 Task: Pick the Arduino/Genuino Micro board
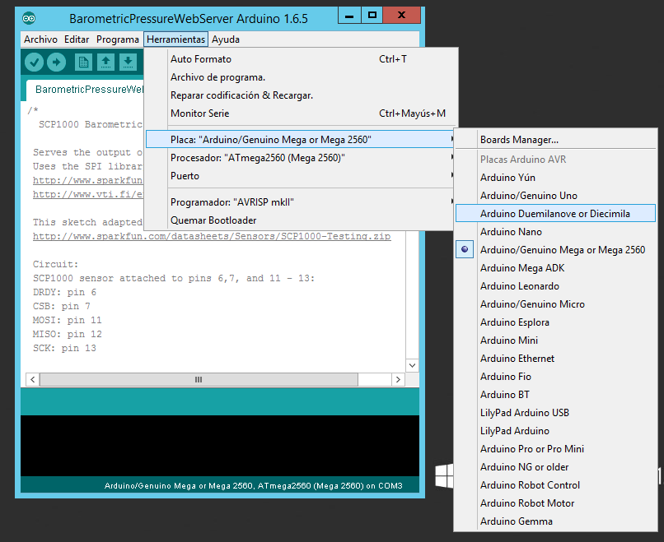555,304
